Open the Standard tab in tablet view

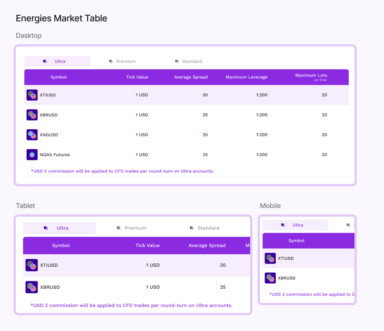tap(204, 228)
